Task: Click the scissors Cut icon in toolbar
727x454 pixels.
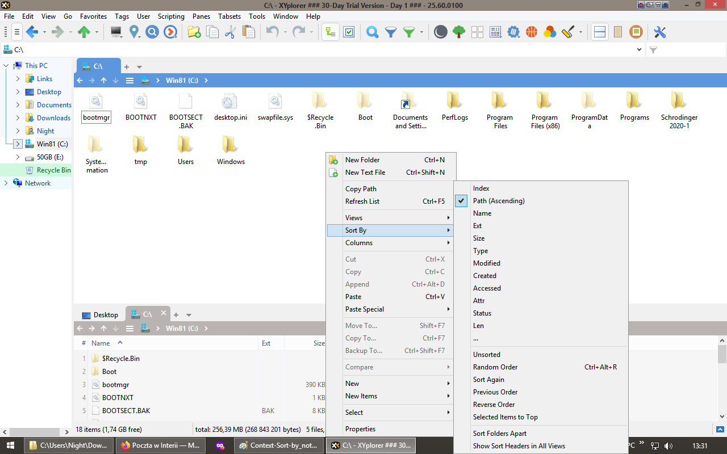Action: coord(230,32)
